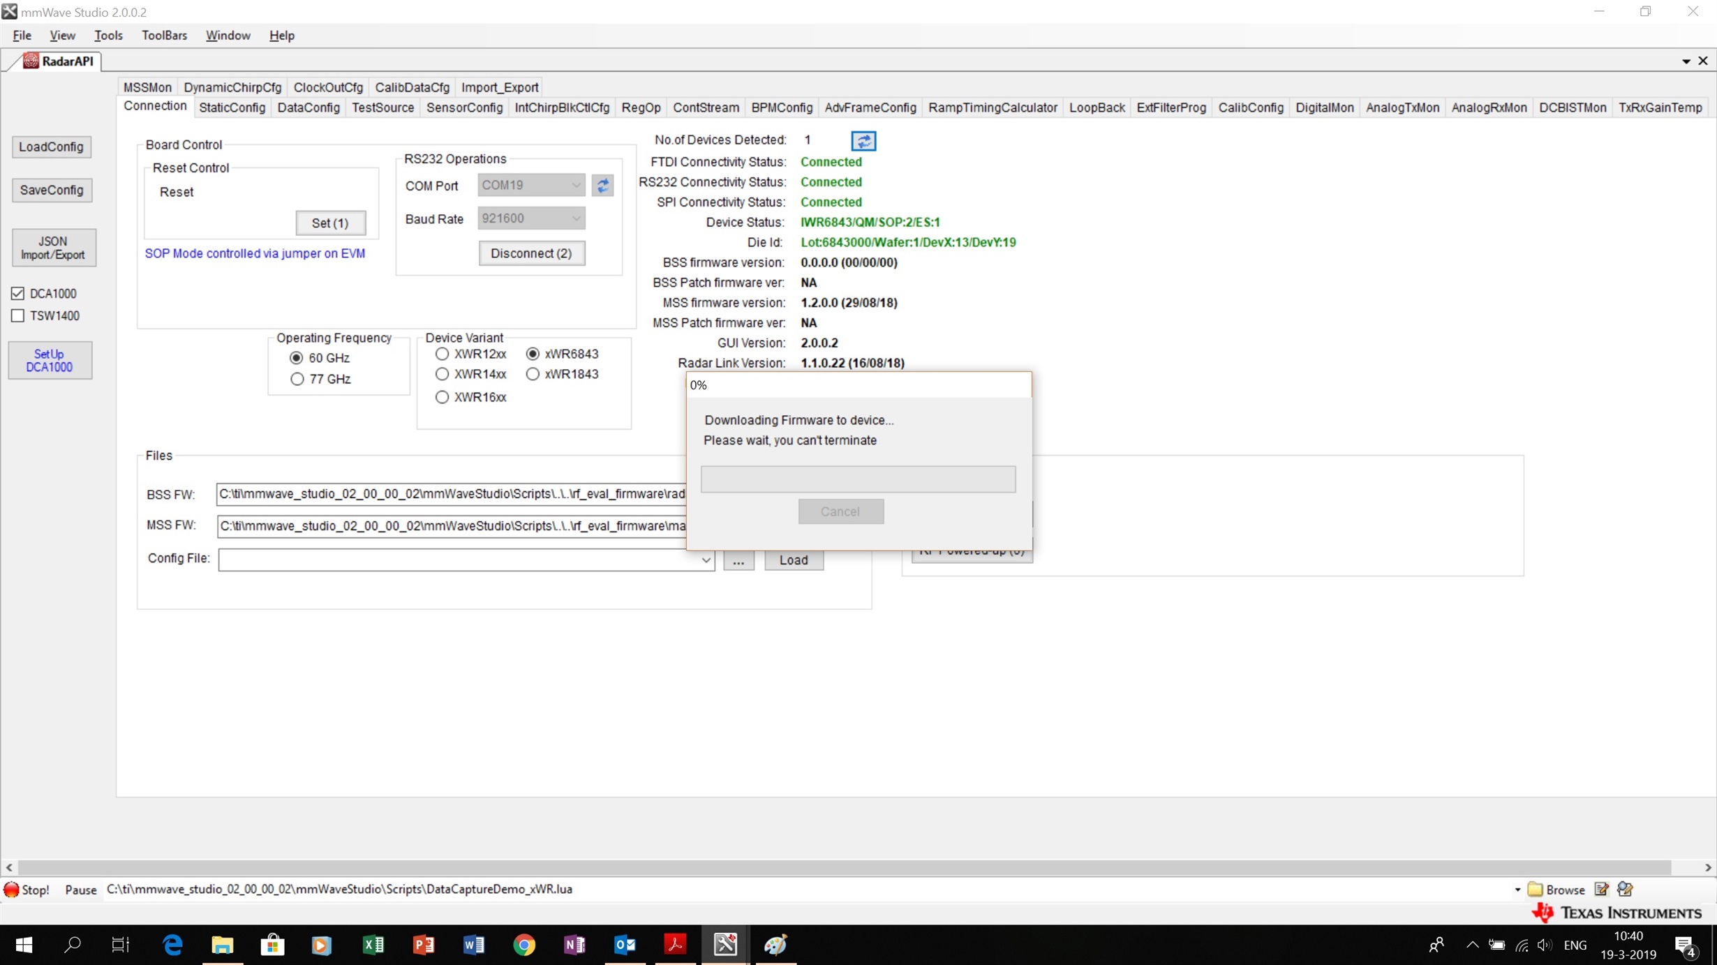Click the MSS FW path field
The image size is (1717, 965).
coord(451,525)
